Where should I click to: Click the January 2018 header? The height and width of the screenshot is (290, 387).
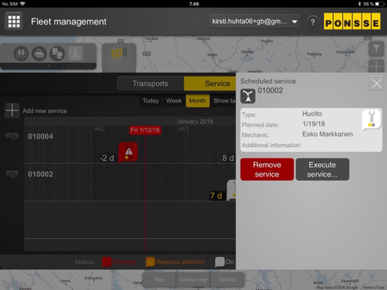(195, 121)
